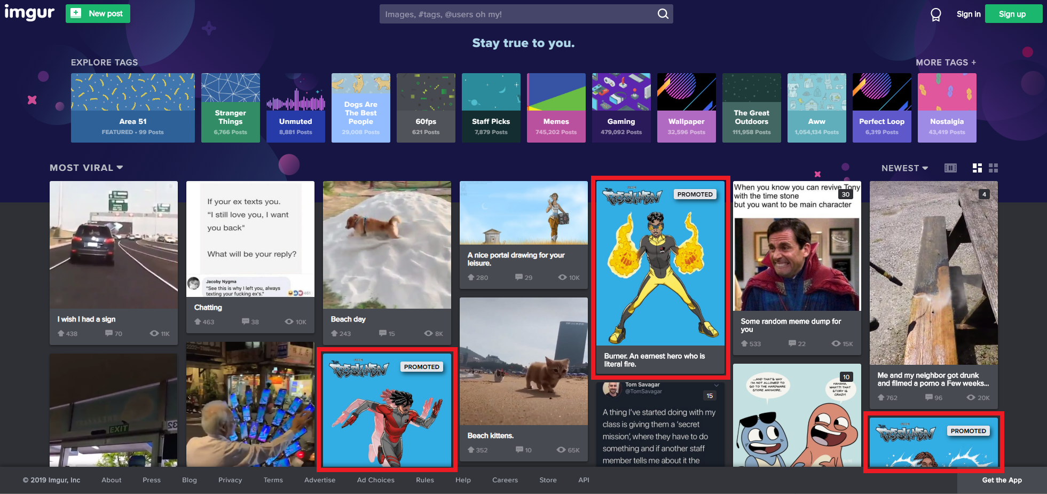
Task: Click the search magnifying glass icon
Action: (x=662, y=14)
